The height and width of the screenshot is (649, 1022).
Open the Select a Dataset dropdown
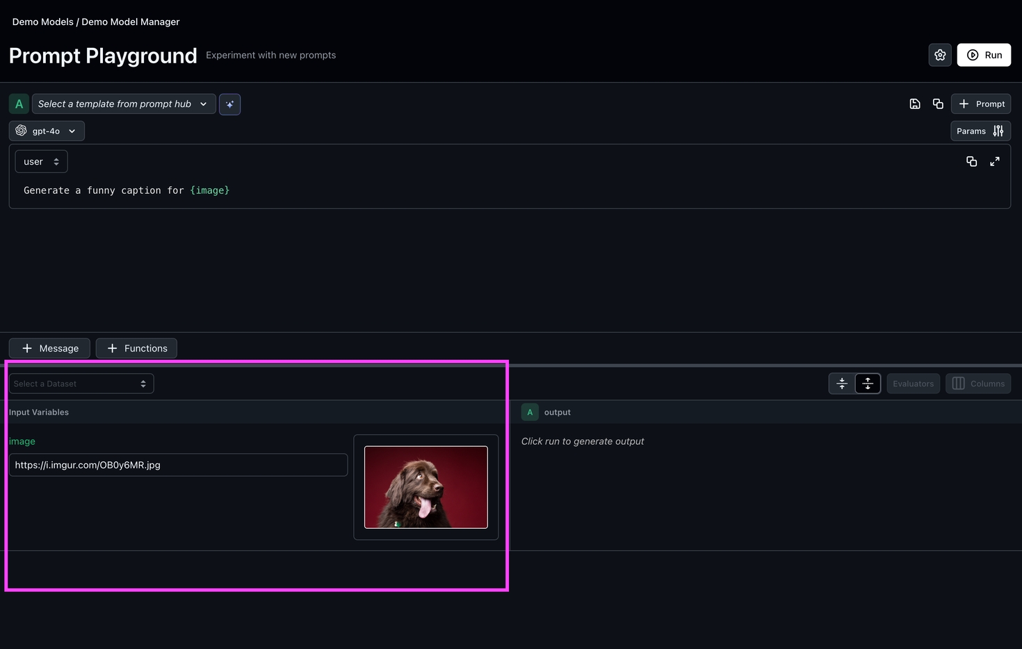[x=81, y=384]
